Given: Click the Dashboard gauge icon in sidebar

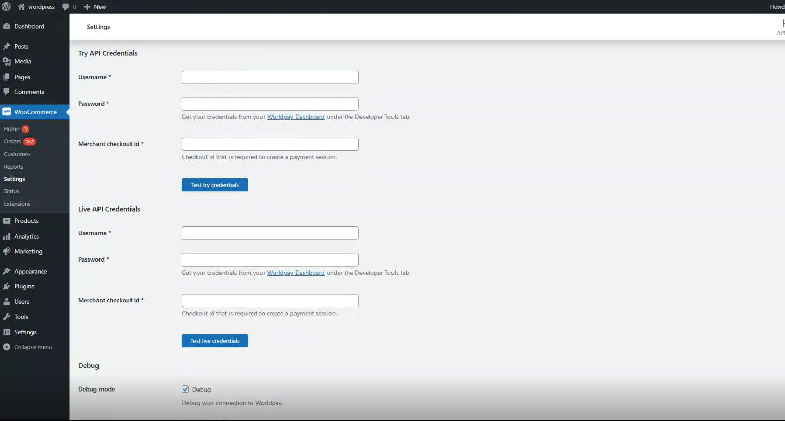Looking at the screenshot, I should (7, 26).
